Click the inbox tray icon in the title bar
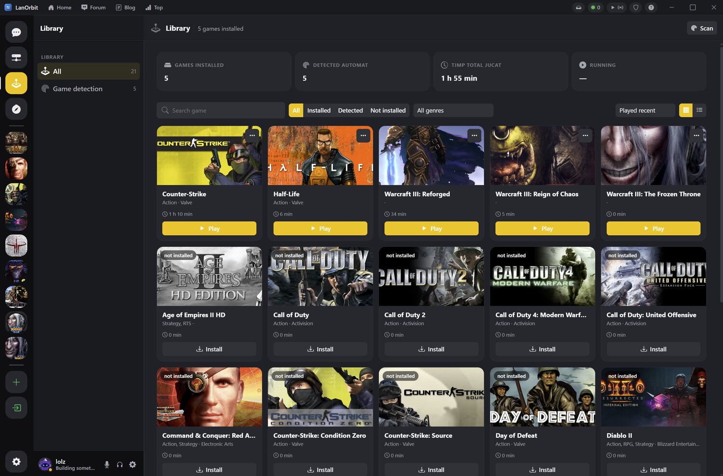 tap(578, 7)
